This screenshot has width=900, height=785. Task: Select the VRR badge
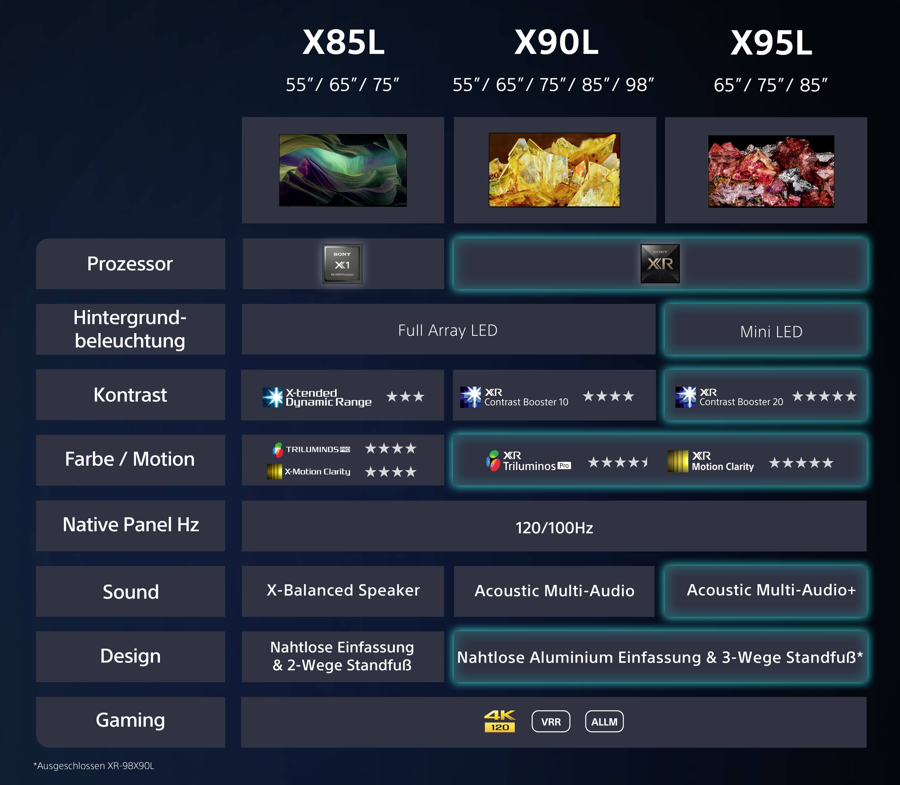pos(551,721)
